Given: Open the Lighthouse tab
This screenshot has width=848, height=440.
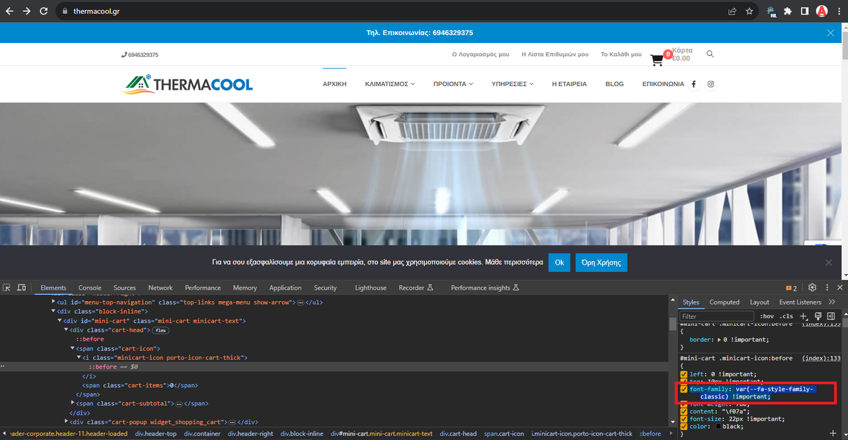Looking at the screenshot, I should tap(370, 288).
